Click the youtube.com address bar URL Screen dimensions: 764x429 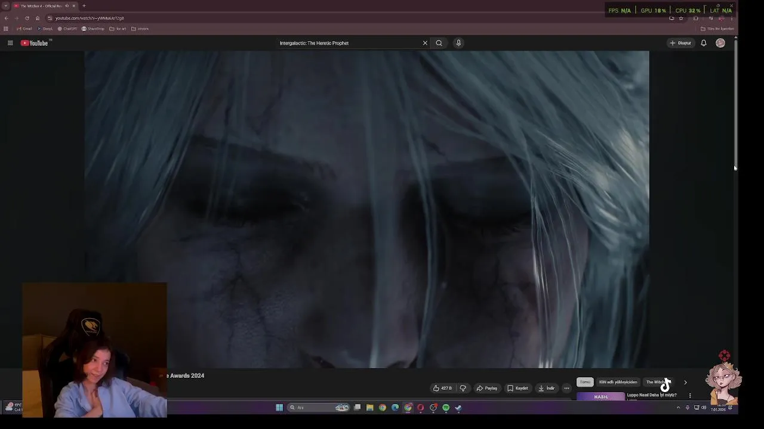click(x=90, y=18)
